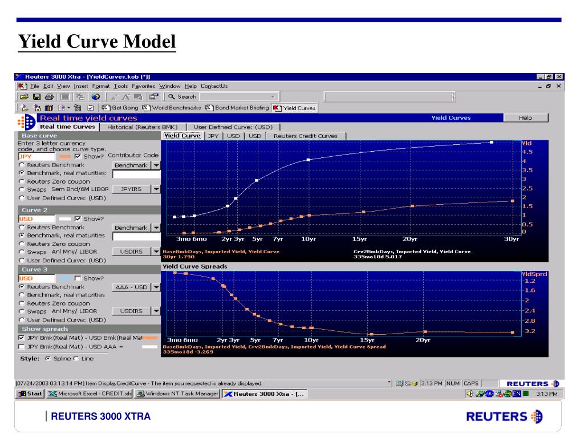The width and height of the screenshot is (584, 438).
Task: Select Reuters Zero coupon radio under Curve 2
Action: point(22,244)
